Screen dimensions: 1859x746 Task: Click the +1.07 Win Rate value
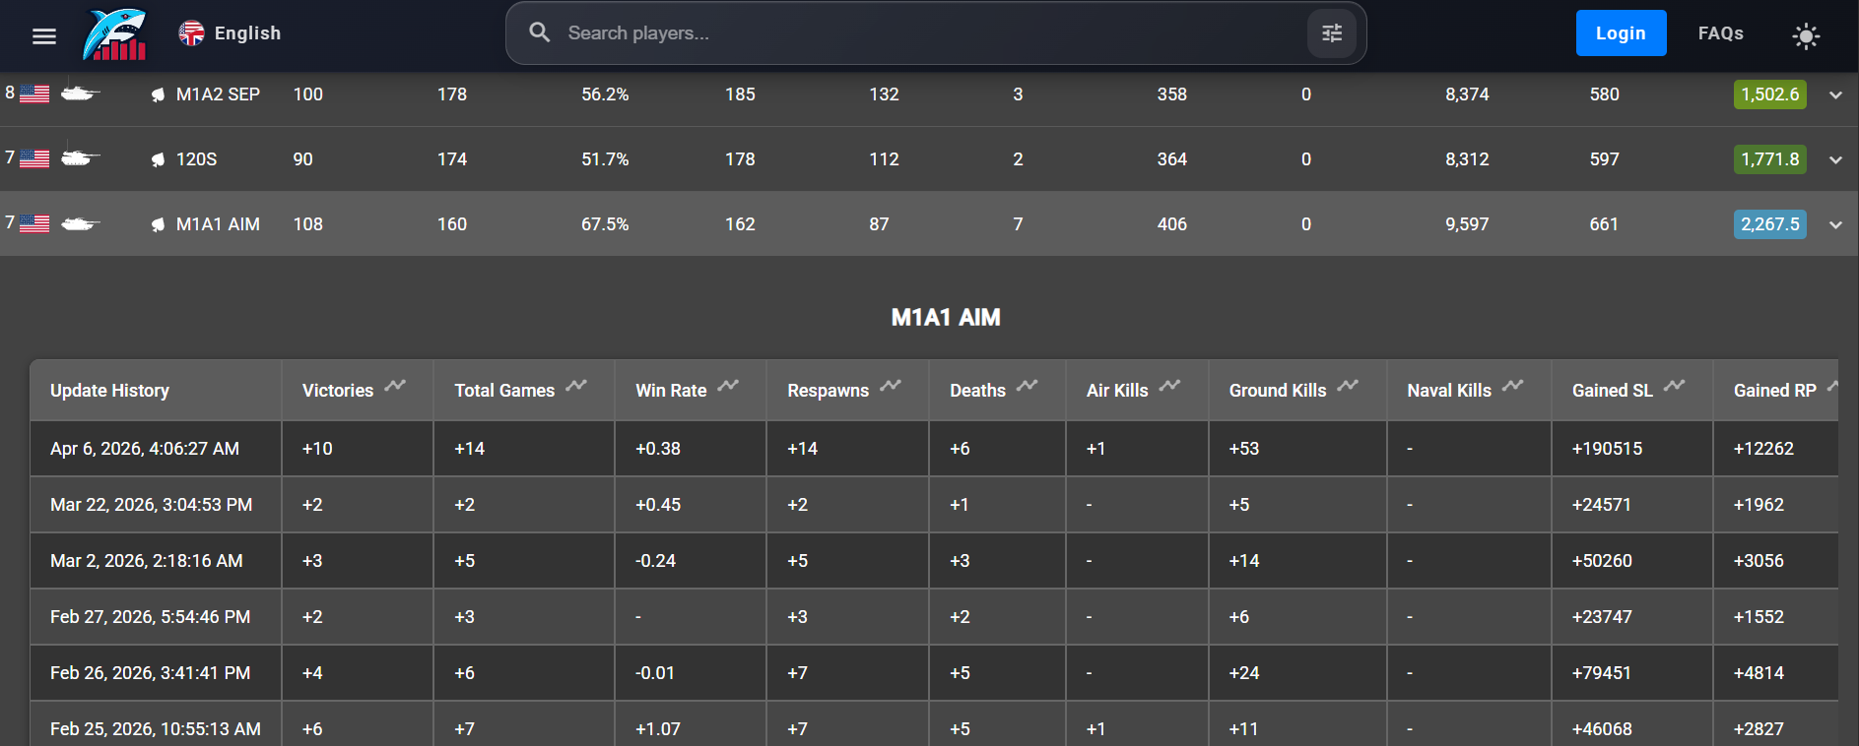coord(658,729)
